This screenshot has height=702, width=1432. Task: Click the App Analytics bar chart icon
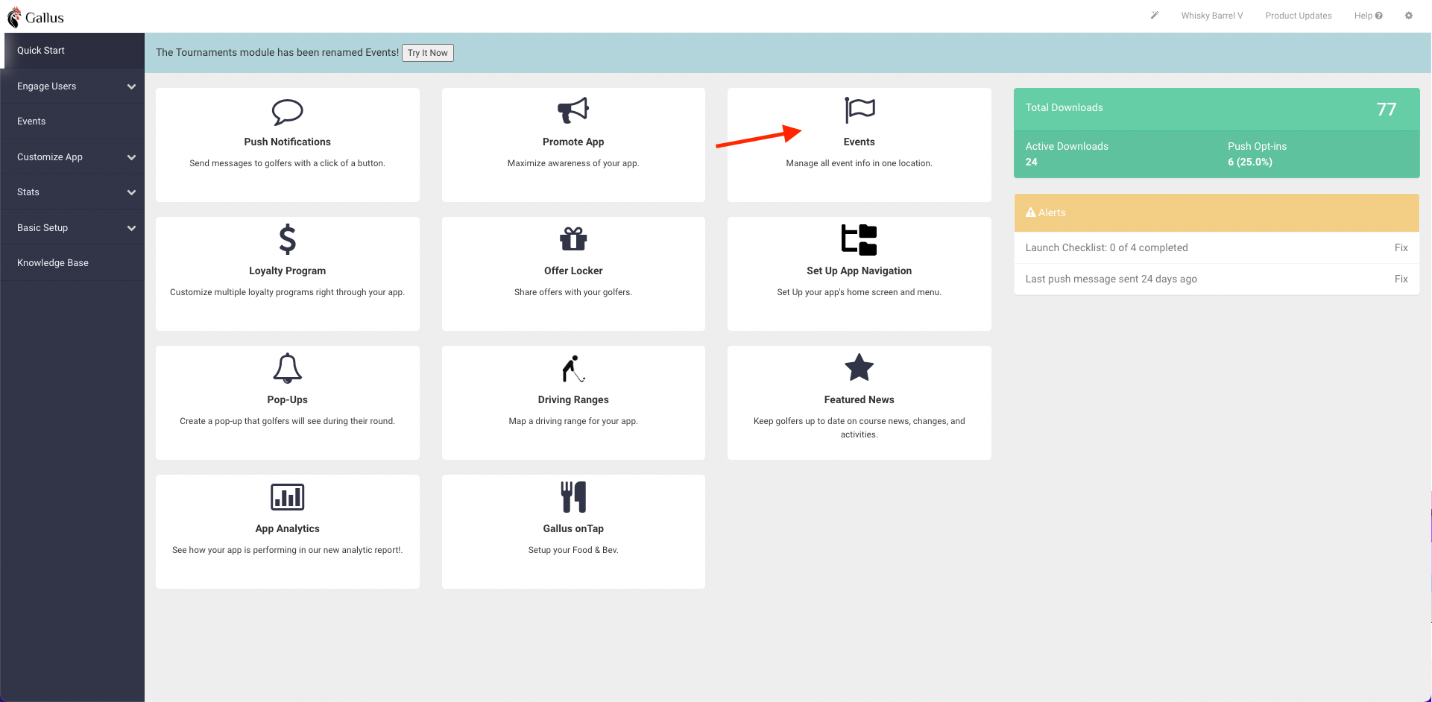tap(287, 497)
